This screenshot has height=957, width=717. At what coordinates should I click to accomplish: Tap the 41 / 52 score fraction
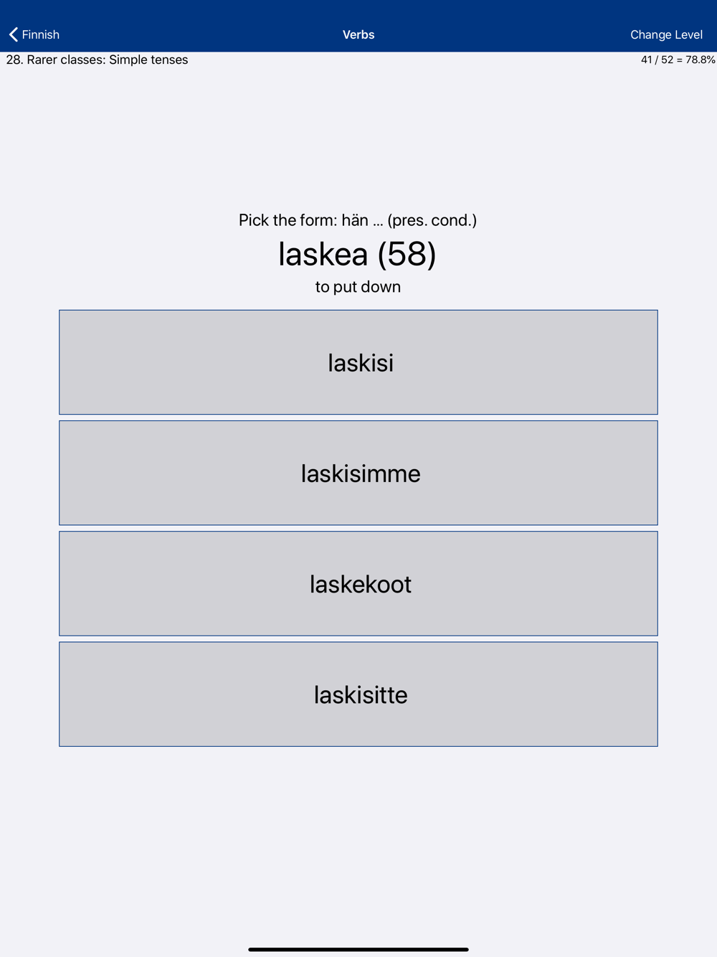(657, 60)
